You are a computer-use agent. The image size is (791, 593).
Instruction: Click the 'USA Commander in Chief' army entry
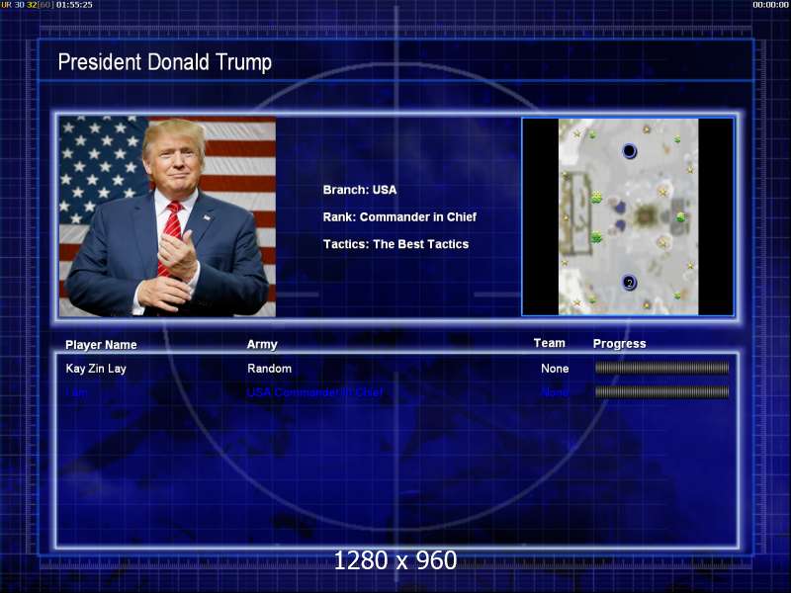(x=314, y=391)
